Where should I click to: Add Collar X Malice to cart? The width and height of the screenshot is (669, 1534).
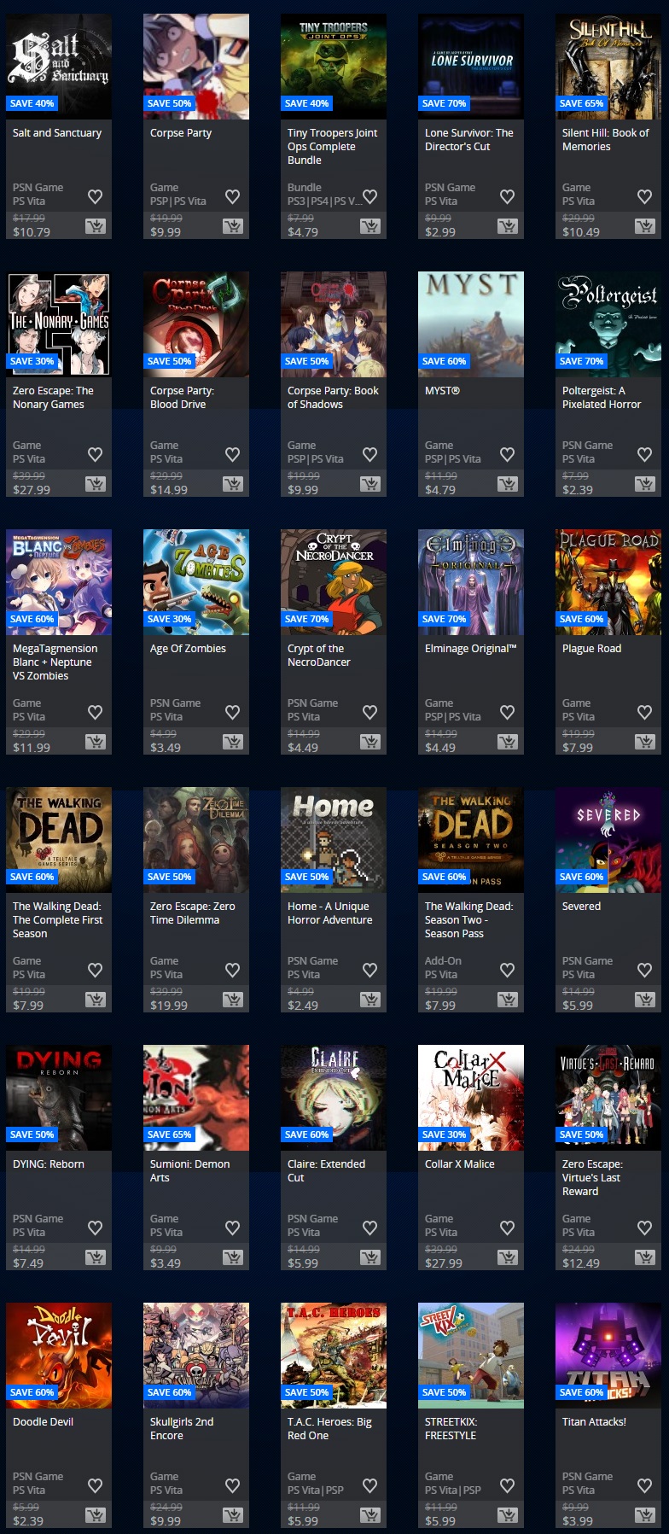508,1257
